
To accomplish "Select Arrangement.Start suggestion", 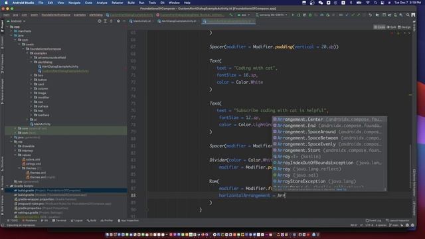I will tap(329, 151).
